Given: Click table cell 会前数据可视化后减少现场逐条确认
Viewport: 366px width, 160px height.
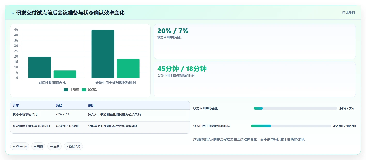Looking at the screenshot, I should pos(113,126).
